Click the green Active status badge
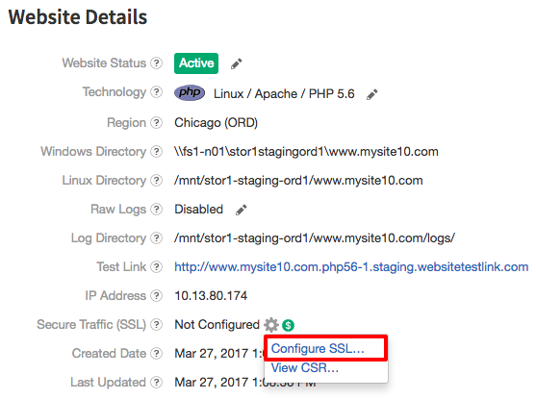Screen dimensions: 536x399 tap(196, 63)
